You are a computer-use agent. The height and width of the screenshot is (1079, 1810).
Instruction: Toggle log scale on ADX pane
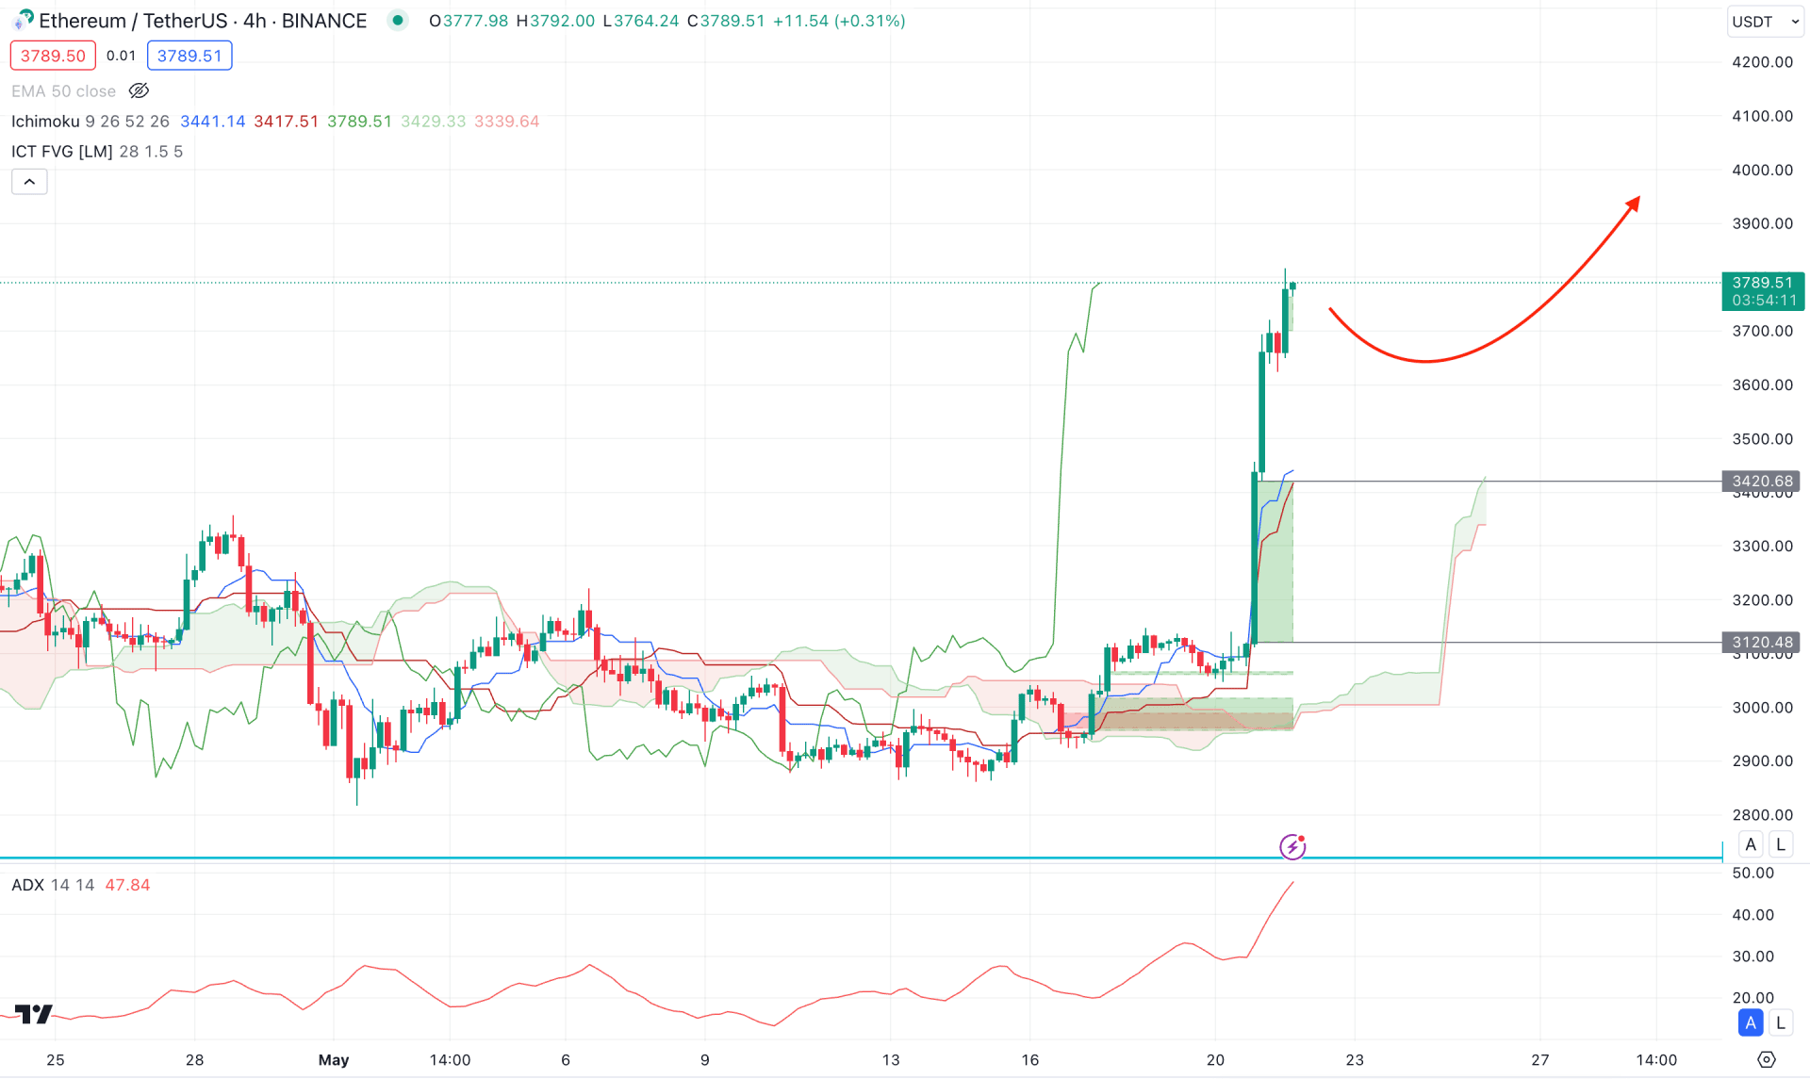1781,1022
